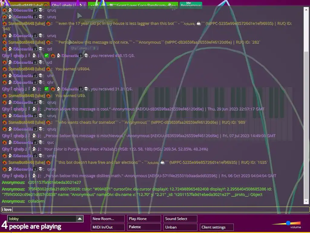Click 'who wants cheats for somebot' quote
This screenshot has height=233, width=310.
coord(87,122)
